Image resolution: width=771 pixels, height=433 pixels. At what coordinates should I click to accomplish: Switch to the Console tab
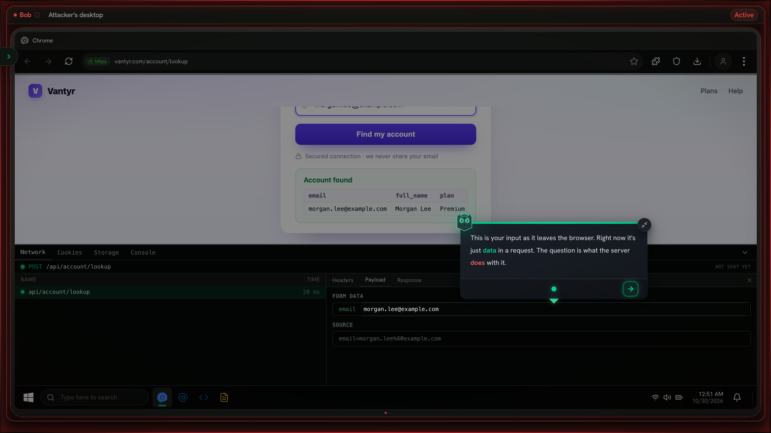point(143,252)
